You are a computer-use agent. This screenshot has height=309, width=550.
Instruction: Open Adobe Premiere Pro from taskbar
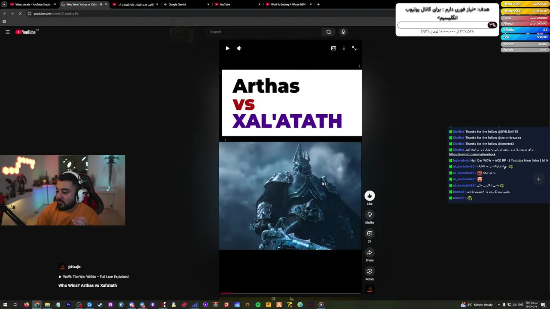click(x=68, y=305)
